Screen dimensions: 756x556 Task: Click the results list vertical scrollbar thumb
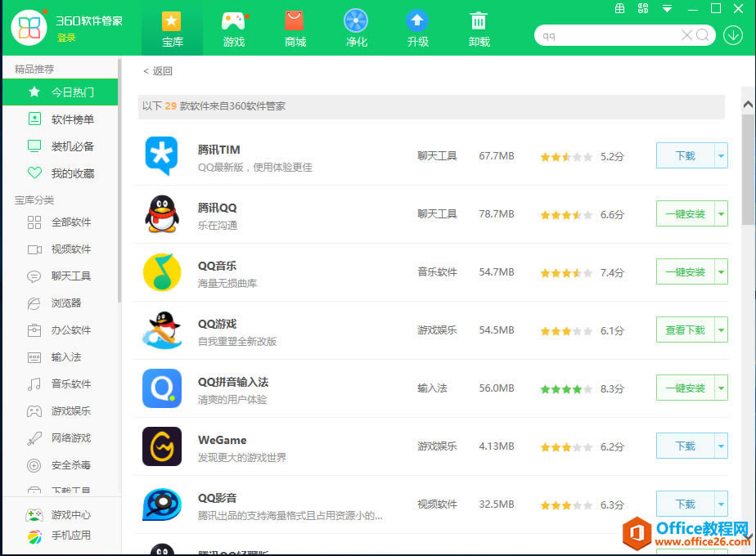(x=749, y=169)
